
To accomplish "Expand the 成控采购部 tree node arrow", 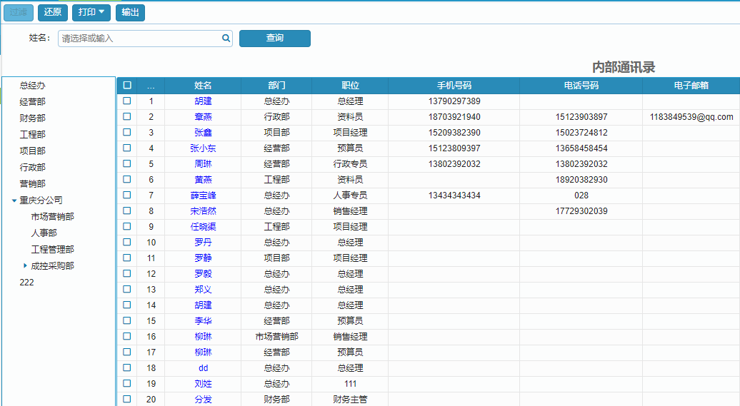I will click(26, 266).
